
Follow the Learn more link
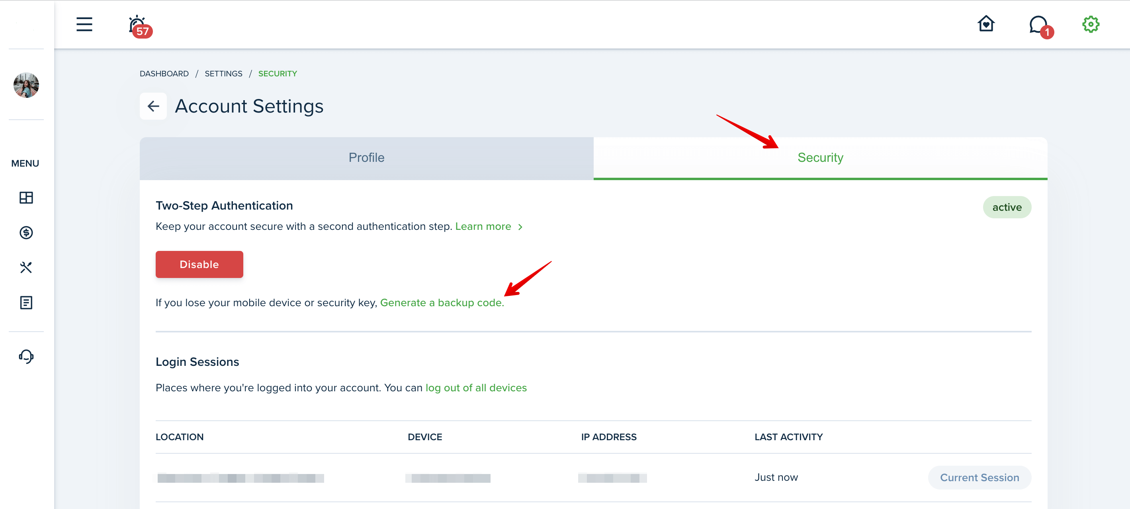[x=489, y=227]
